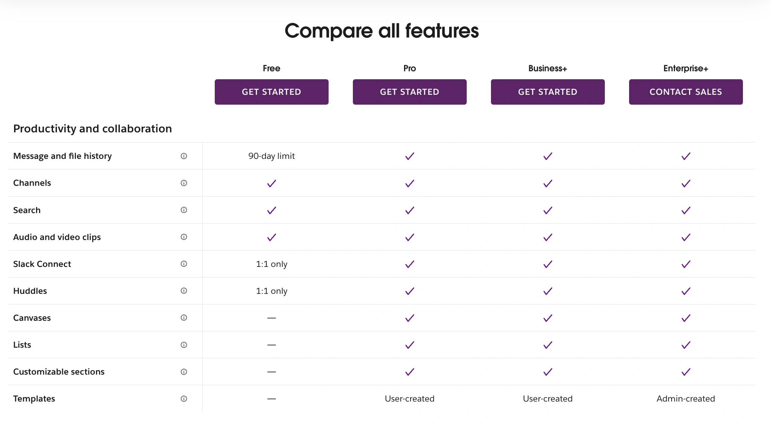771x433 pixels.
Task: Open the Lists feature info icon
Action: tap(184, 345)
